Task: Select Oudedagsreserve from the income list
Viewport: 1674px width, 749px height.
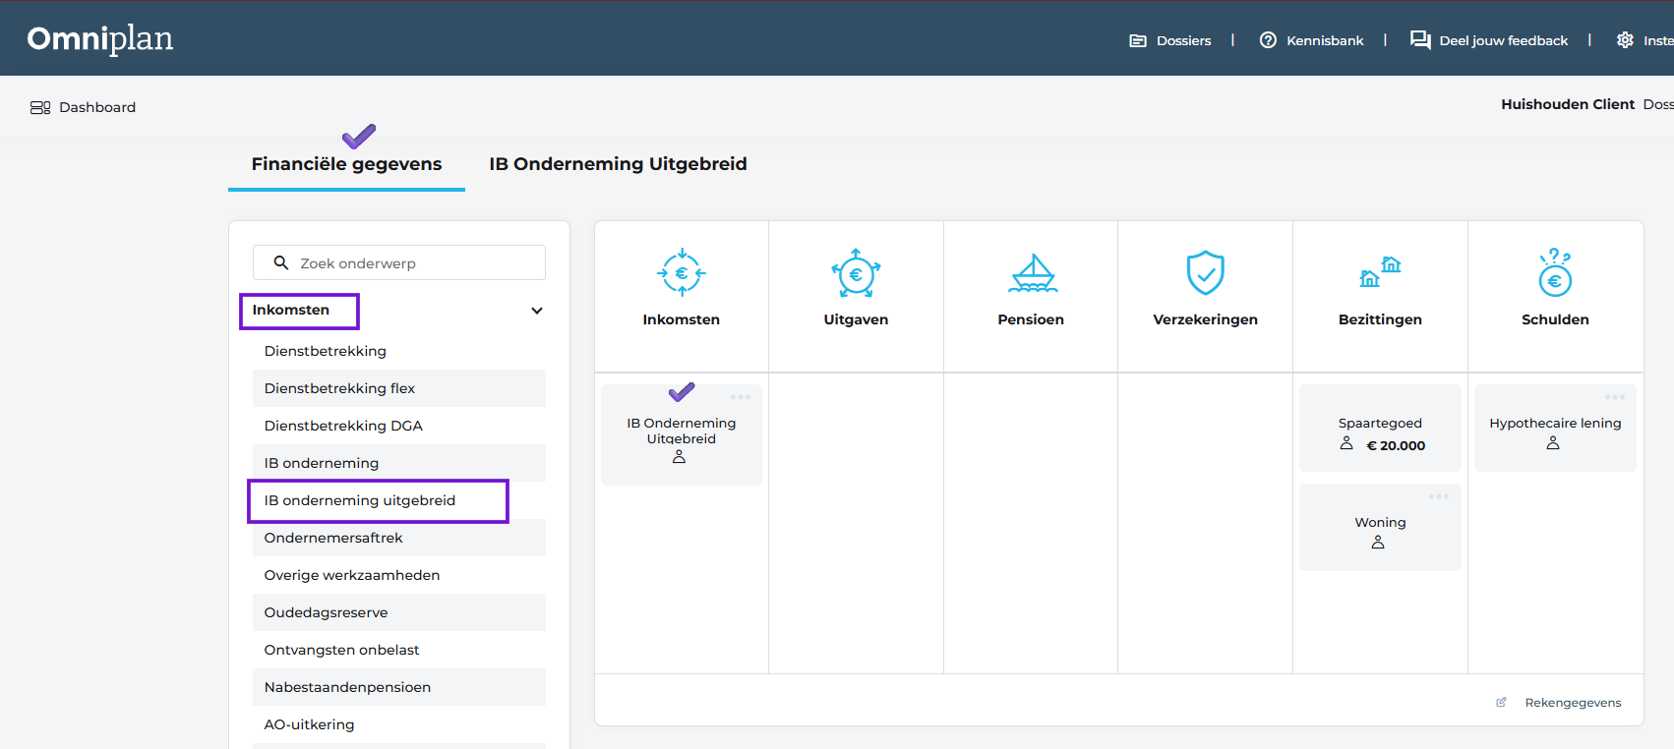Action: pyautogui.click(x=326, y=612)
